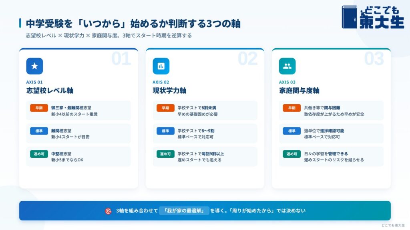This screenshot has height=230, width=410.
Task: Click 標準ペースで対応可 in the Axis 02 card
Action: pos(195,137)
